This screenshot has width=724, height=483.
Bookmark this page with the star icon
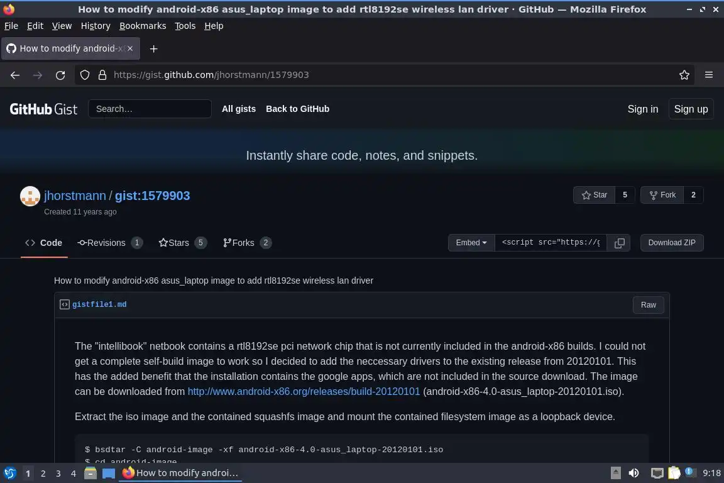coord(684,75)
